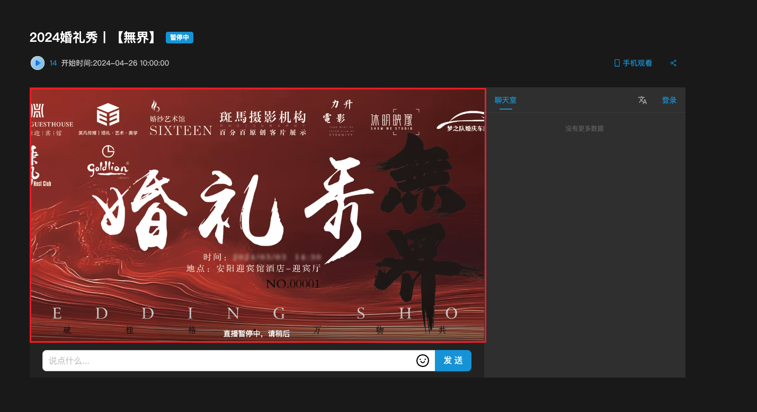Click the 手机观看 text link
Screen dimensions: 757x412
pyautogui.click(x=637, y=63)
